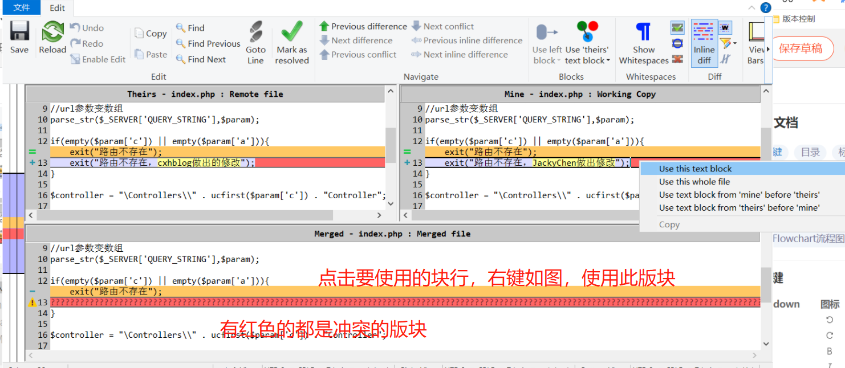Click the Merged pane vertical scrollbar thumb
Screen dimensions: 845x368
(x=766, y=285)
